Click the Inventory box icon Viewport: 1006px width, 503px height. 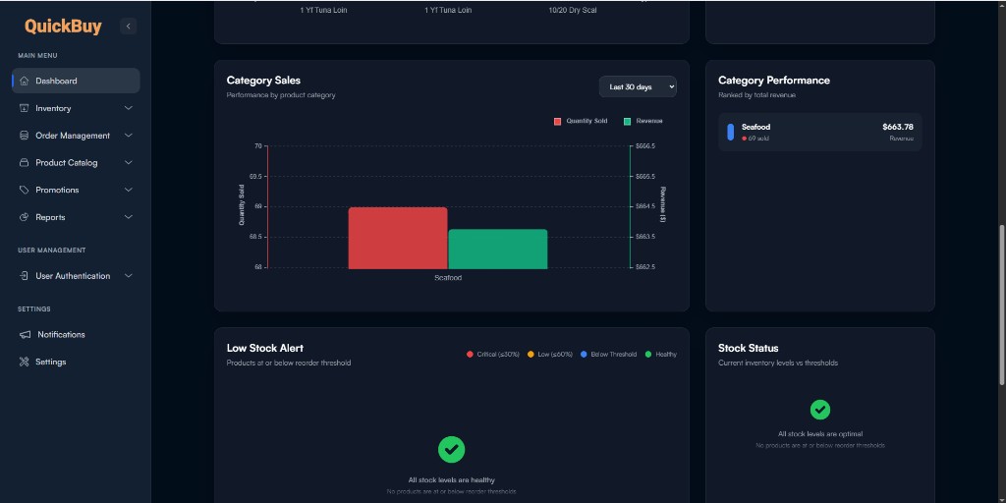pos(24,108)
